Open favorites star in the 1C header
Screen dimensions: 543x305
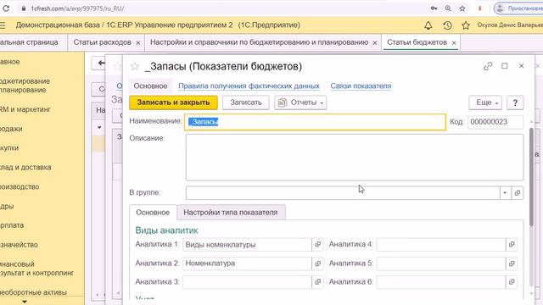pyautogui.click(x=466, y=25)
